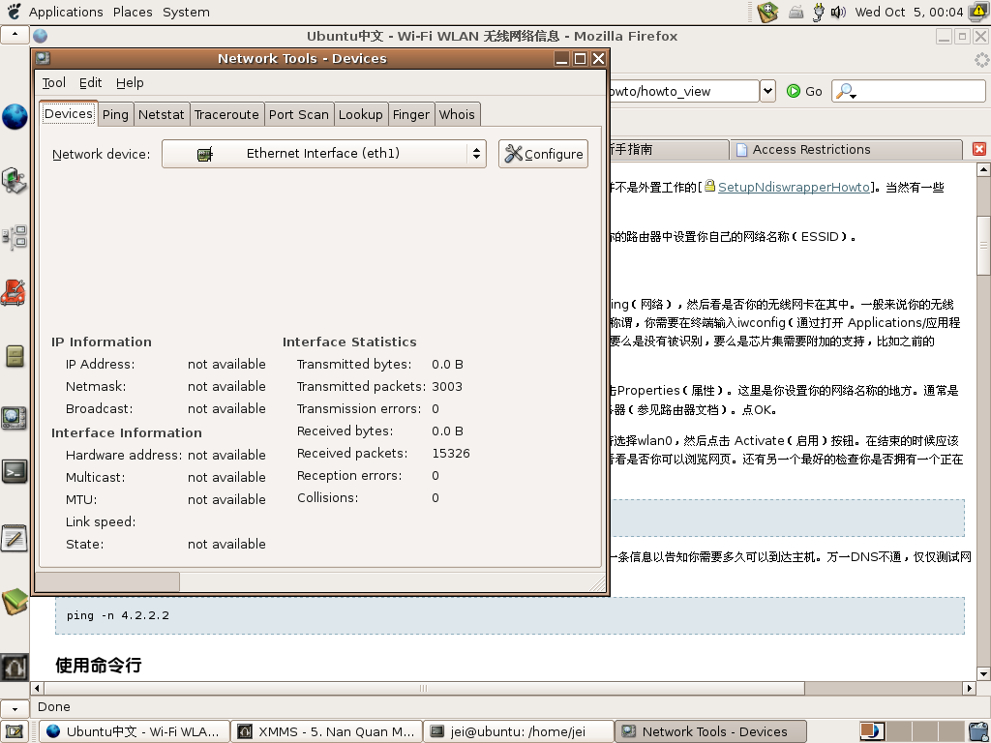
Task: Click the Network Tools window menu icon in title bar
Action: click(x=43, y=58)
